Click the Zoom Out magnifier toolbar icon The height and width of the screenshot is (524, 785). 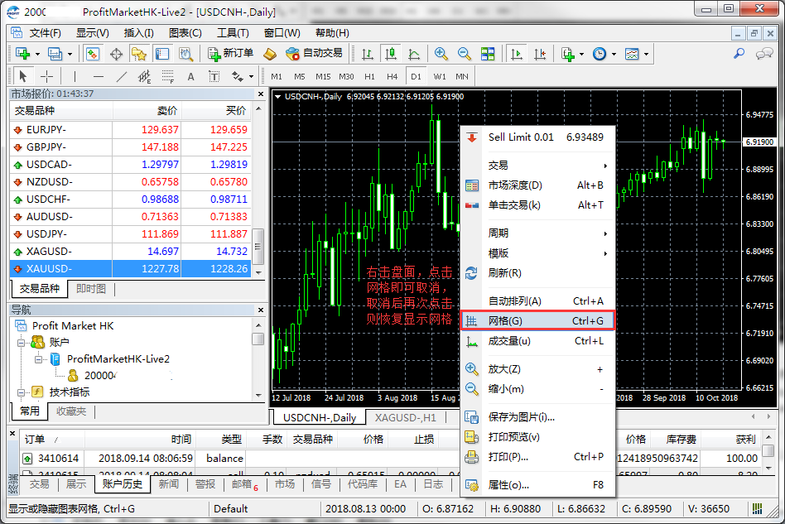(x=465, y=54)
